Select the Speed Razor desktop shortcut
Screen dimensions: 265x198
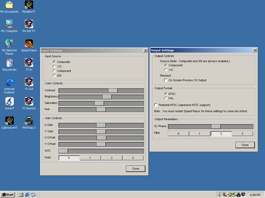coord(29,46)
